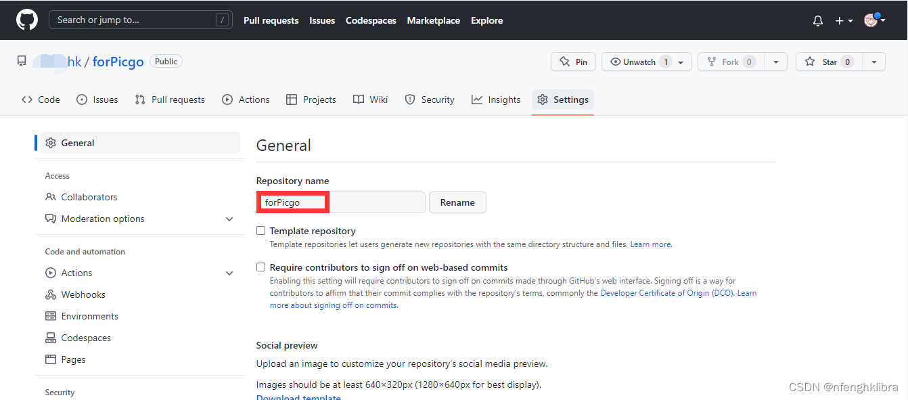Viewport: 908px width, 400px height.
Task: Select the Settings tab
Action: pyautogui.click(x=563, y=99)
